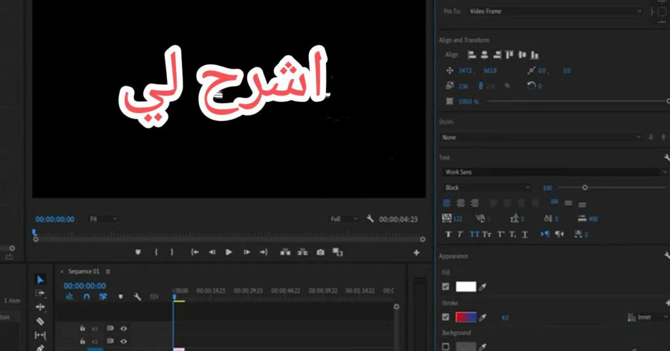Open Timeline Display Settings wrench
Screen dimensions: 670x351
[137, 296]
